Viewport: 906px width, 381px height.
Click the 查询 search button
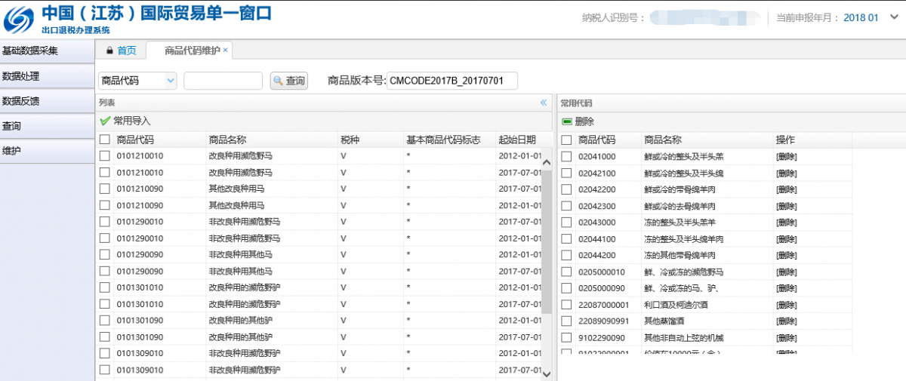(x=289, y=81)
